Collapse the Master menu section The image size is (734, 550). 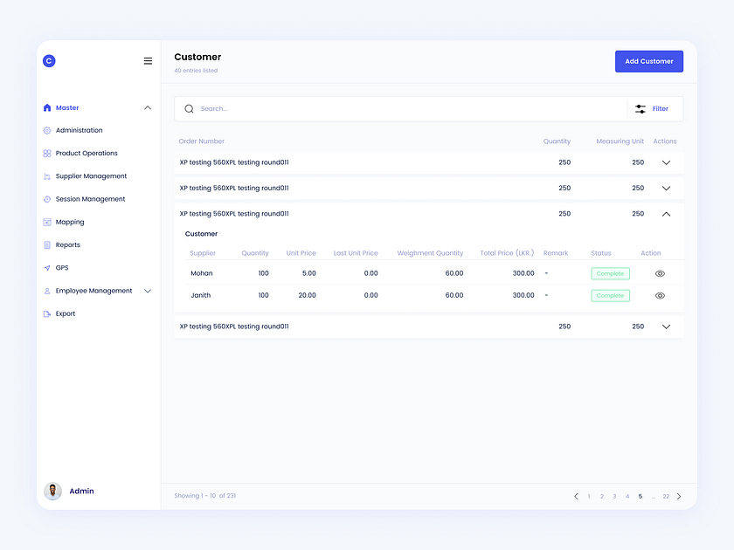coord(148,107)
